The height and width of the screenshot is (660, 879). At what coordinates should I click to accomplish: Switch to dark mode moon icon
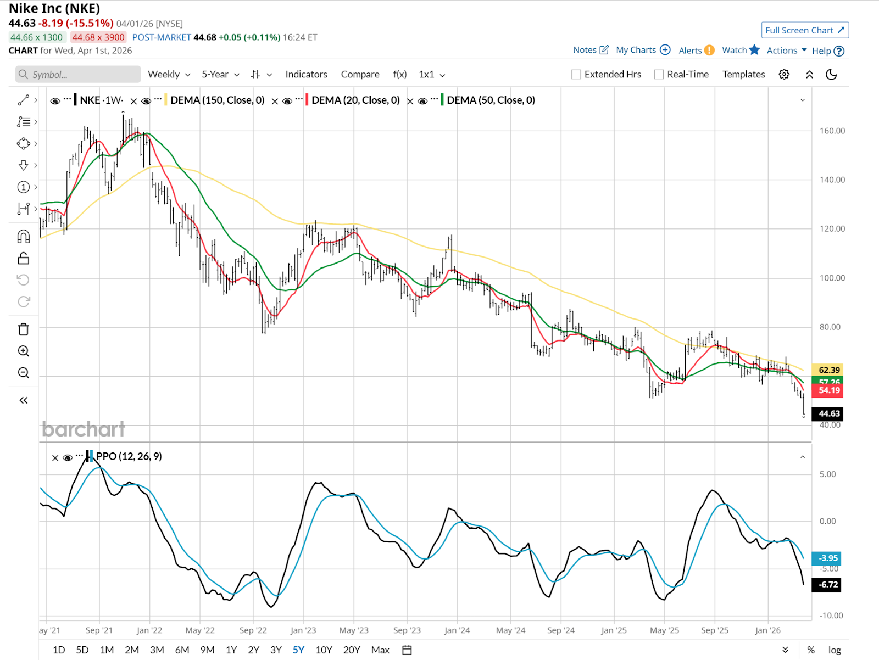(831, 74)
